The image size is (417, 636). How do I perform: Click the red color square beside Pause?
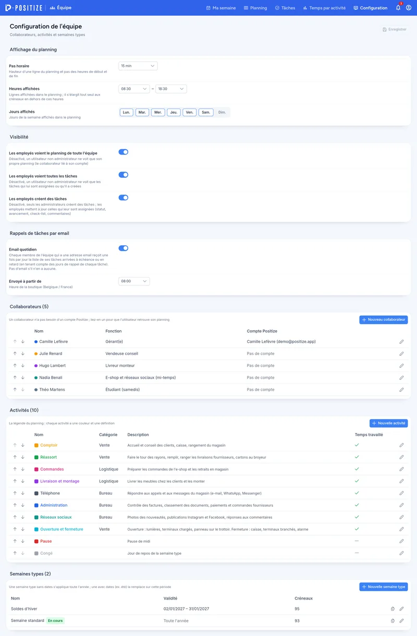click(36, 542)
